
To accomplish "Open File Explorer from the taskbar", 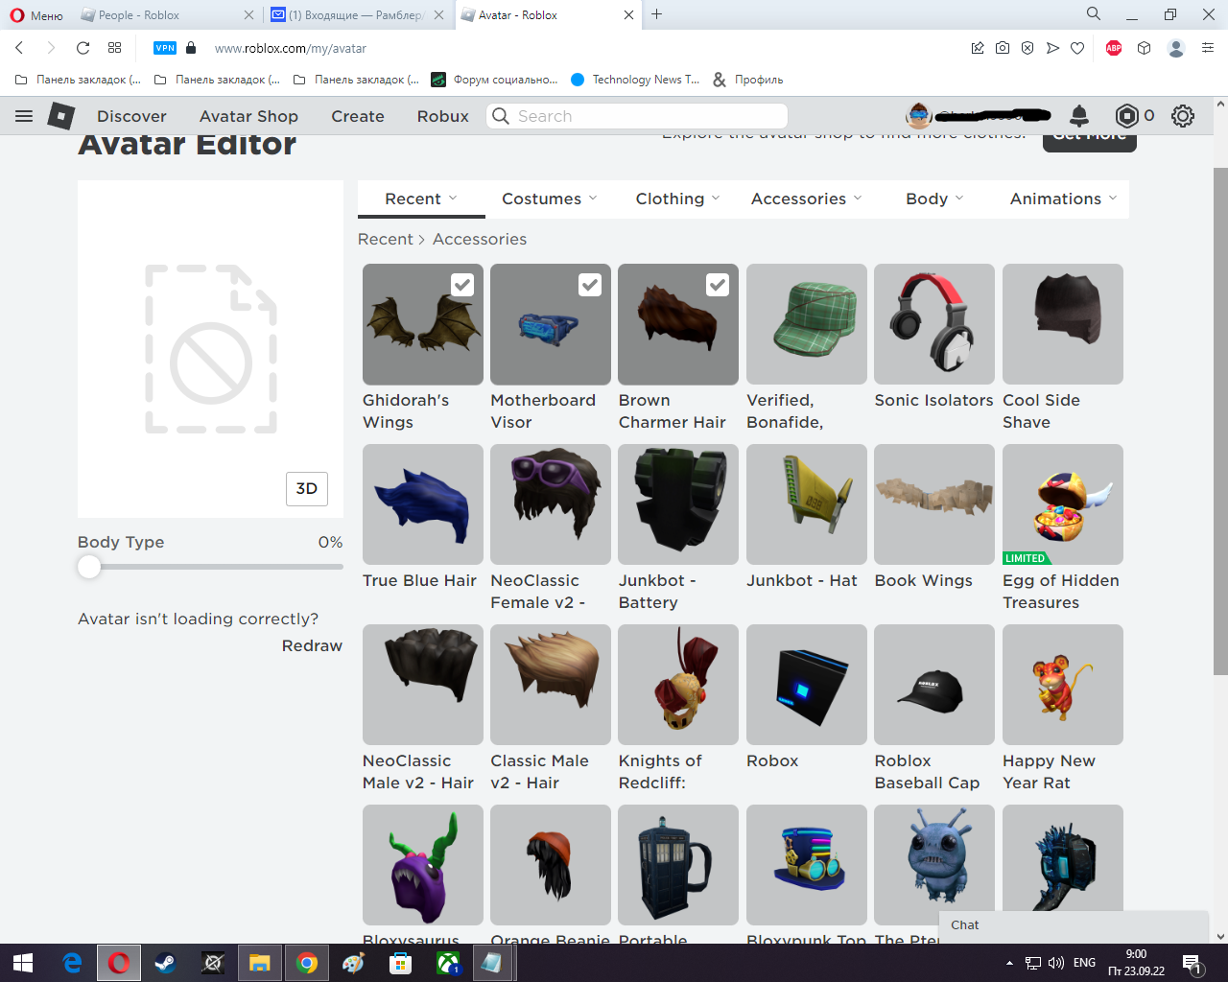I will pyautogui.click(x=260, y=963).
